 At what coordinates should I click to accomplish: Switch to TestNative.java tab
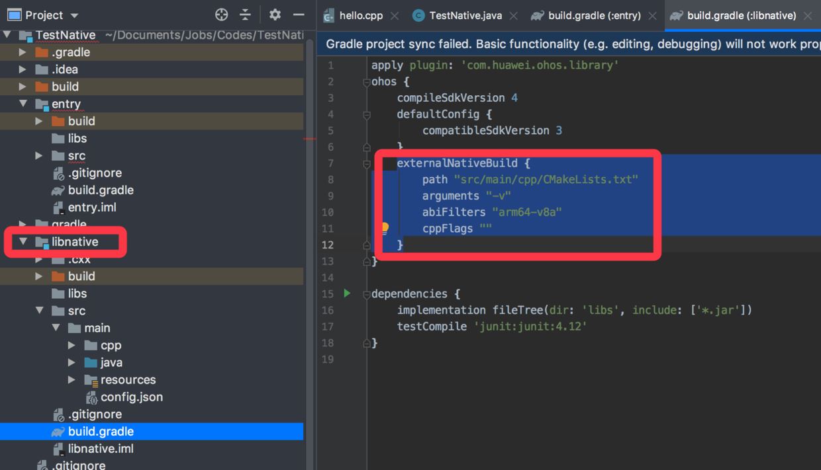click(x=465, y=15)
